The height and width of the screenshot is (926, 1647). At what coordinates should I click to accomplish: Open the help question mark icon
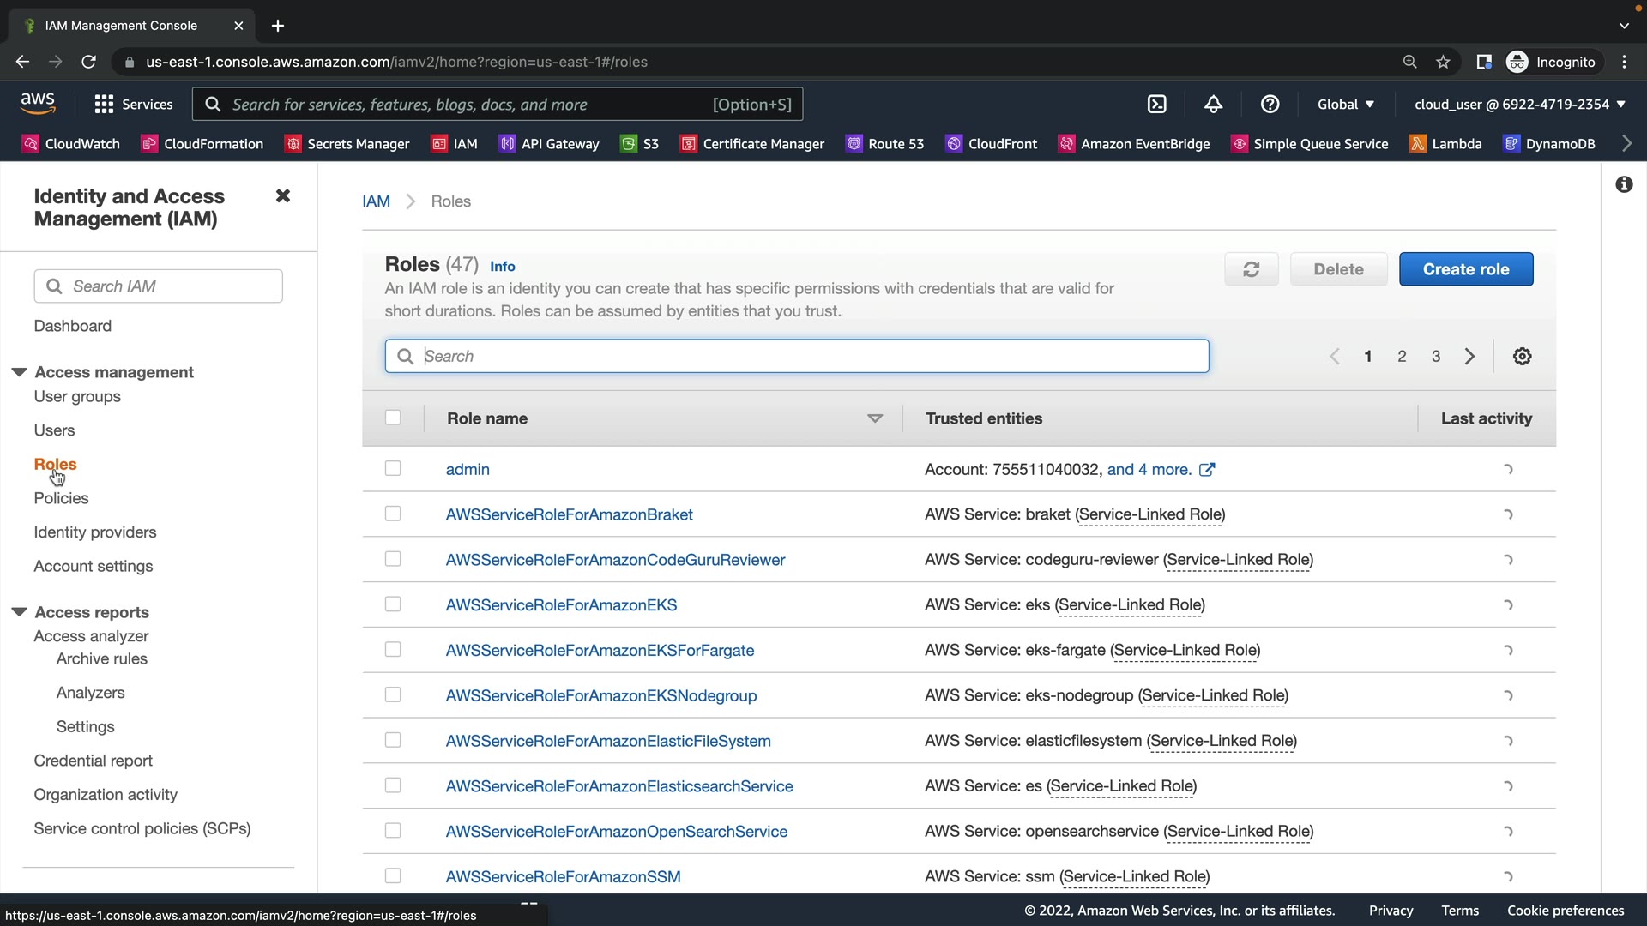[1270, 105]
